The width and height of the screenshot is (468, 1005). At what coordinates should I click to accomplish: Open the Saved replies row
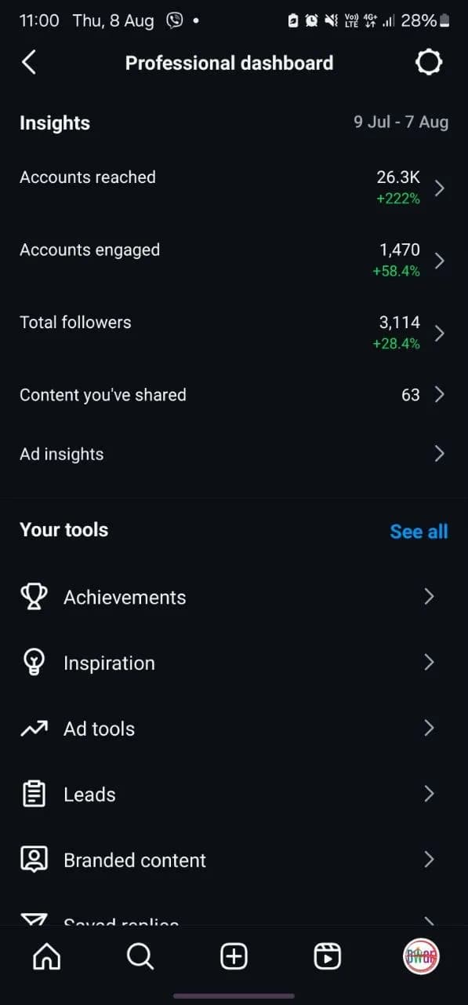point(234,919)
